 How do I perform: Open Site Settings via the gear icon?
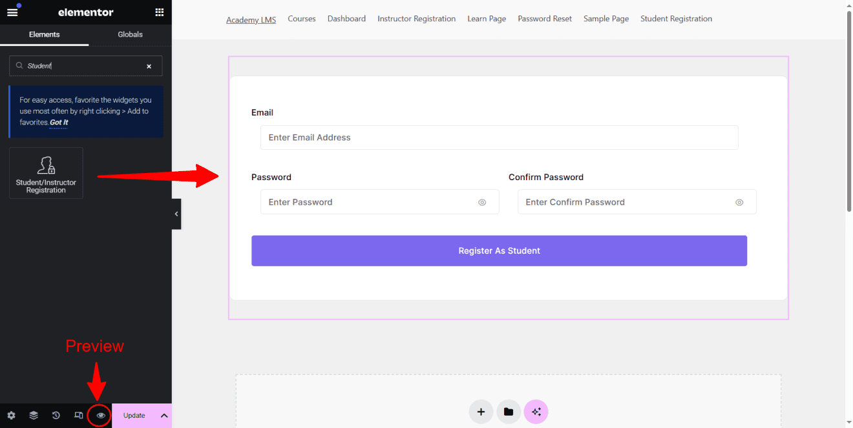pyautogui.click(x=11, y=415)
